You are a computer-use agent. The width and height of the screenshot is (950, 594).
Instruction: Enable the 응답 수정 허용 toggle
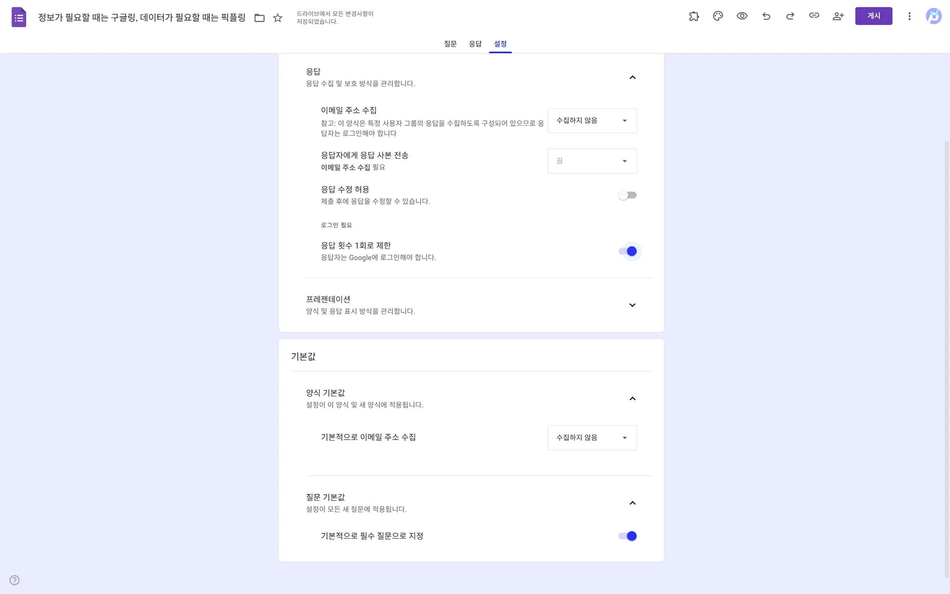627,195
